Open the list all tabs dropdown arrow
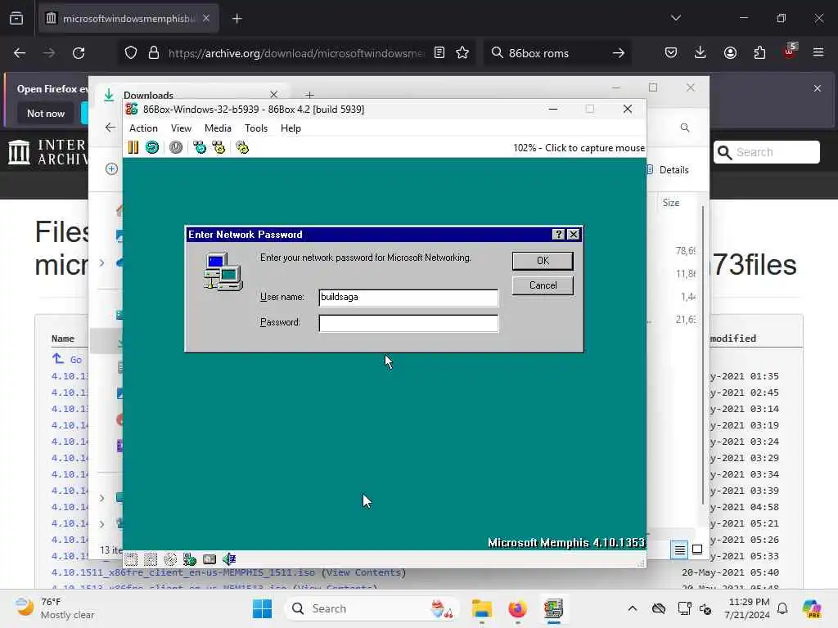 (x=676, y=18)
